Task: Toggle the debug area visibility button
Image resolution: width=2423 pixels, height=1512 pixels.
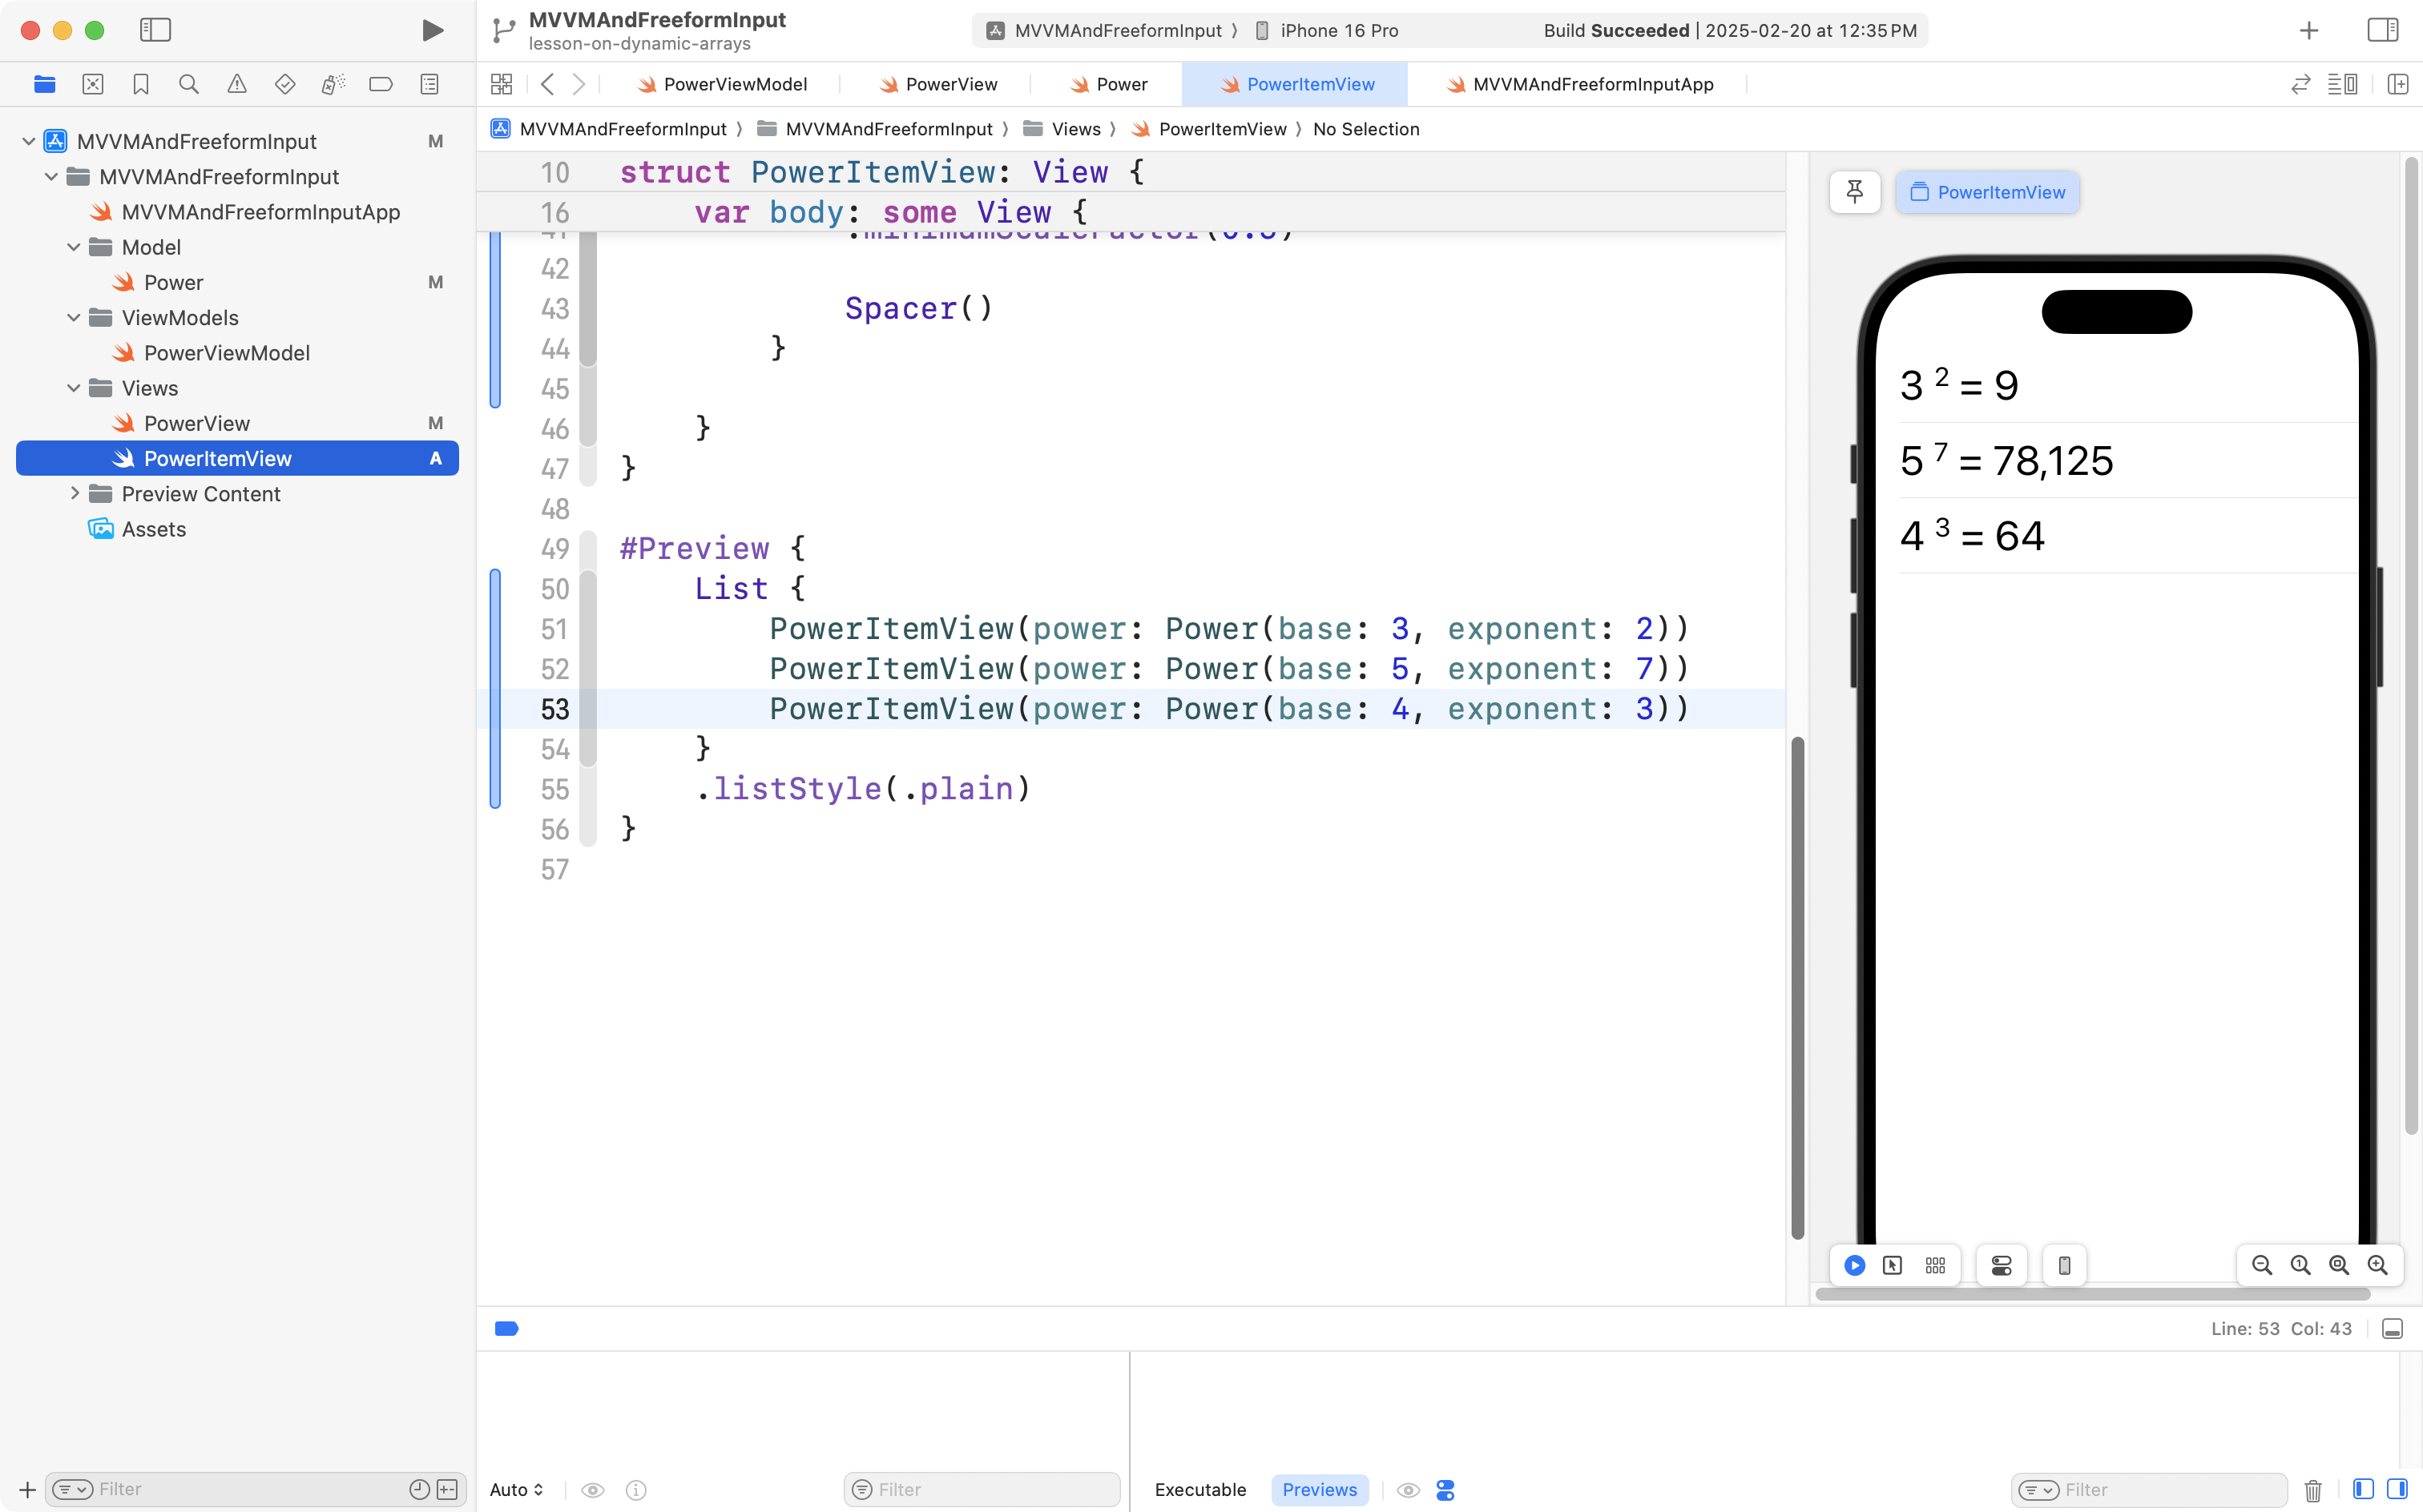Action: click(2392, 1329)
